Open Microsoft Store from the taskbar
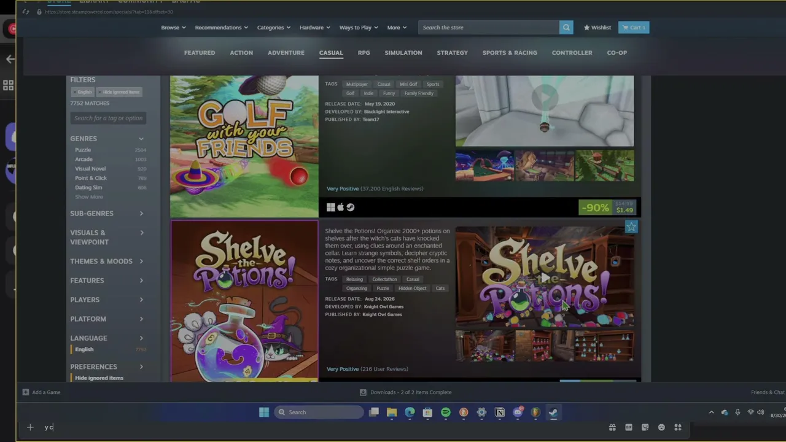The height and width of the screenshot is (442, 786). click(427, 413)
